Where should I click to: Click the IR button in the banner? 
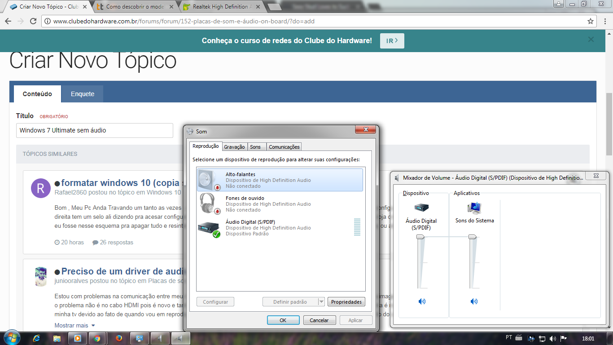[392, 41]
